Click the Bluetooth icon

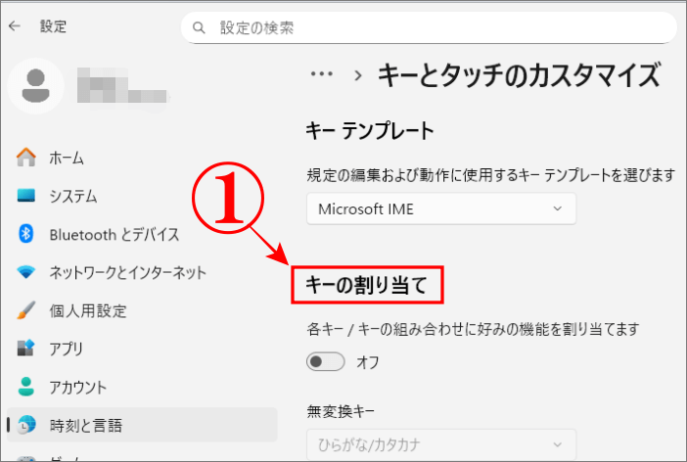[26, 234]
